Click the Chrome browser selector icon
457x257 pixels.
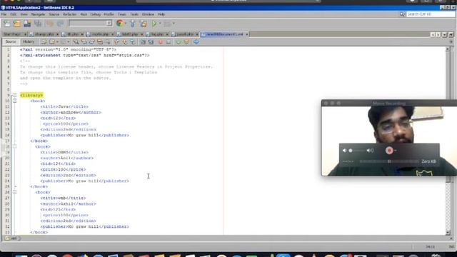pos(119,24)
